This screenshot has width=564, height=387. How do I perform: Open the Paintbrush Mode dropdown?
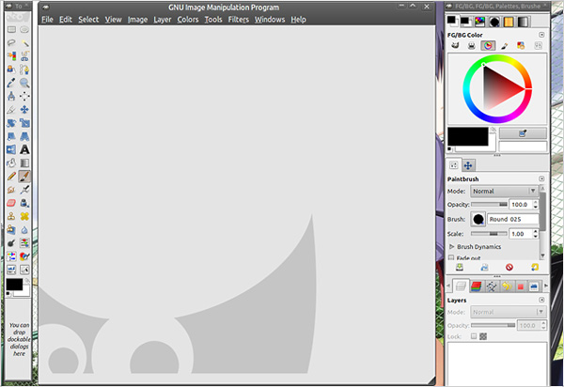pyautogui.click(x=504, y=192)
